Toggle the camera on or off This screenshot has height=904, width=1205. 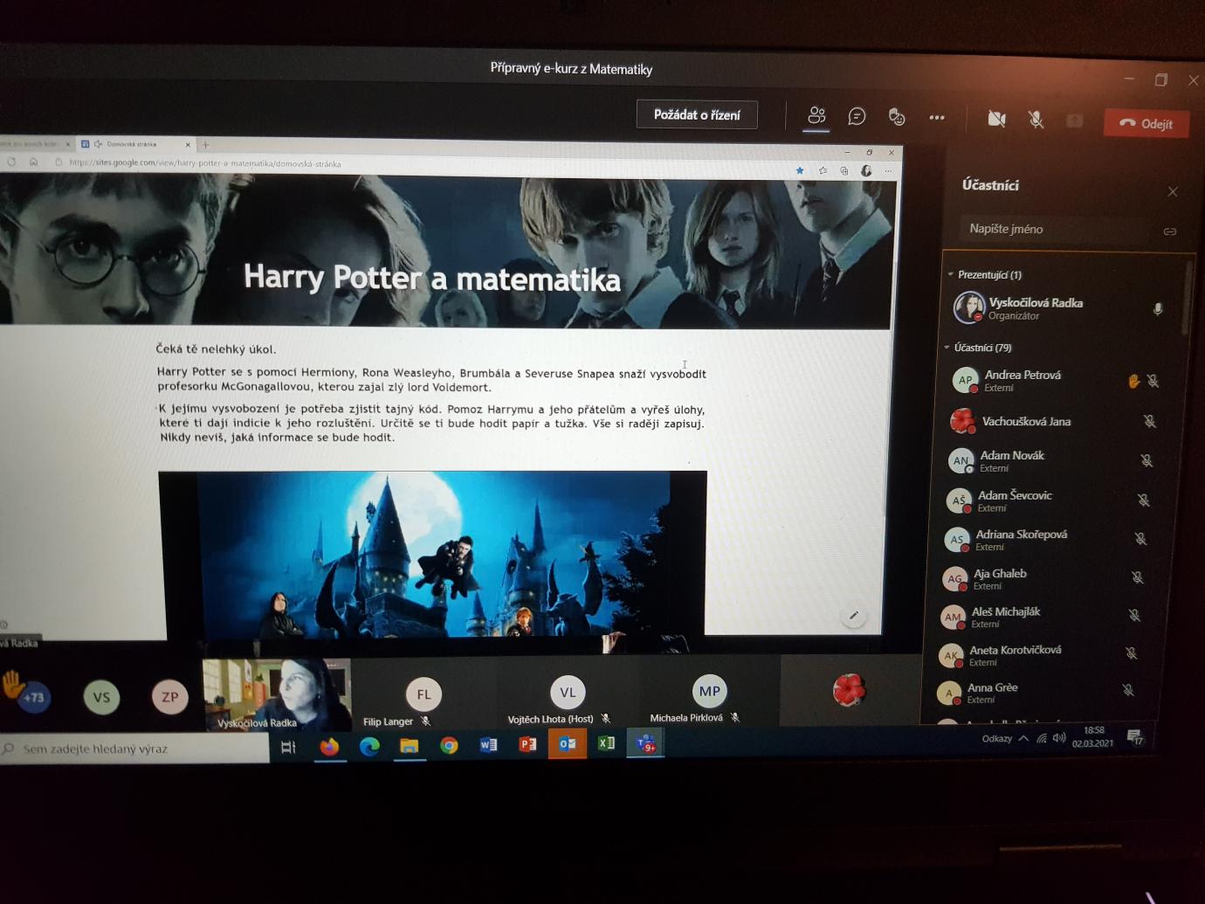(x=996, y=119)
